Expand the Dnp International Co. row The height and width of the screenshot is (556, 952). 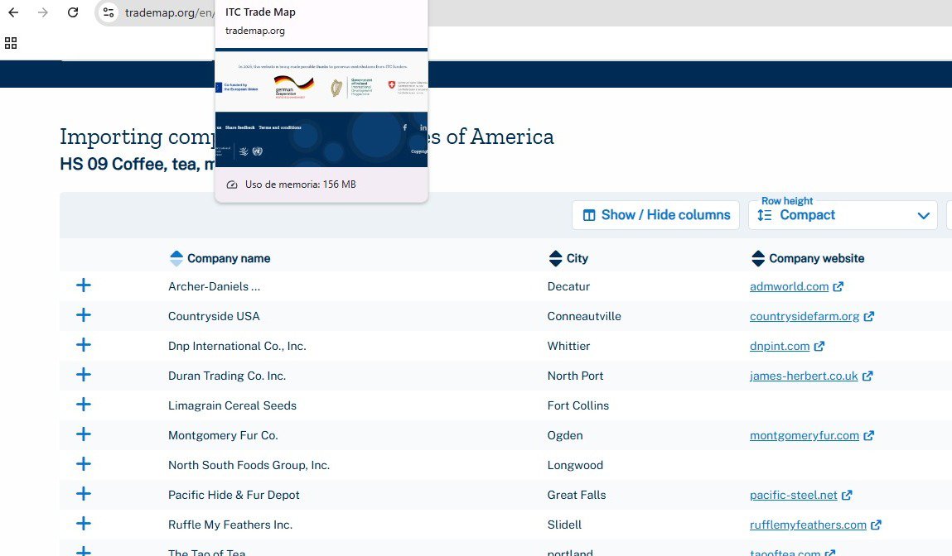pos(84,345)
